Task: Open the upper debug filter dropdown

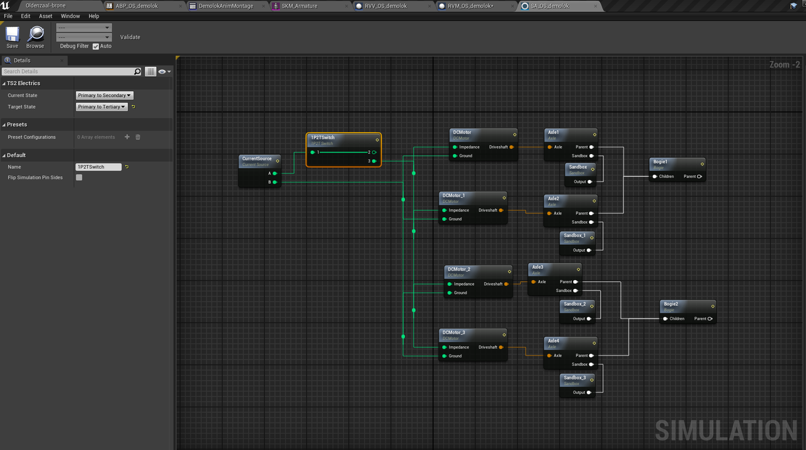Action: coord(84,28)
